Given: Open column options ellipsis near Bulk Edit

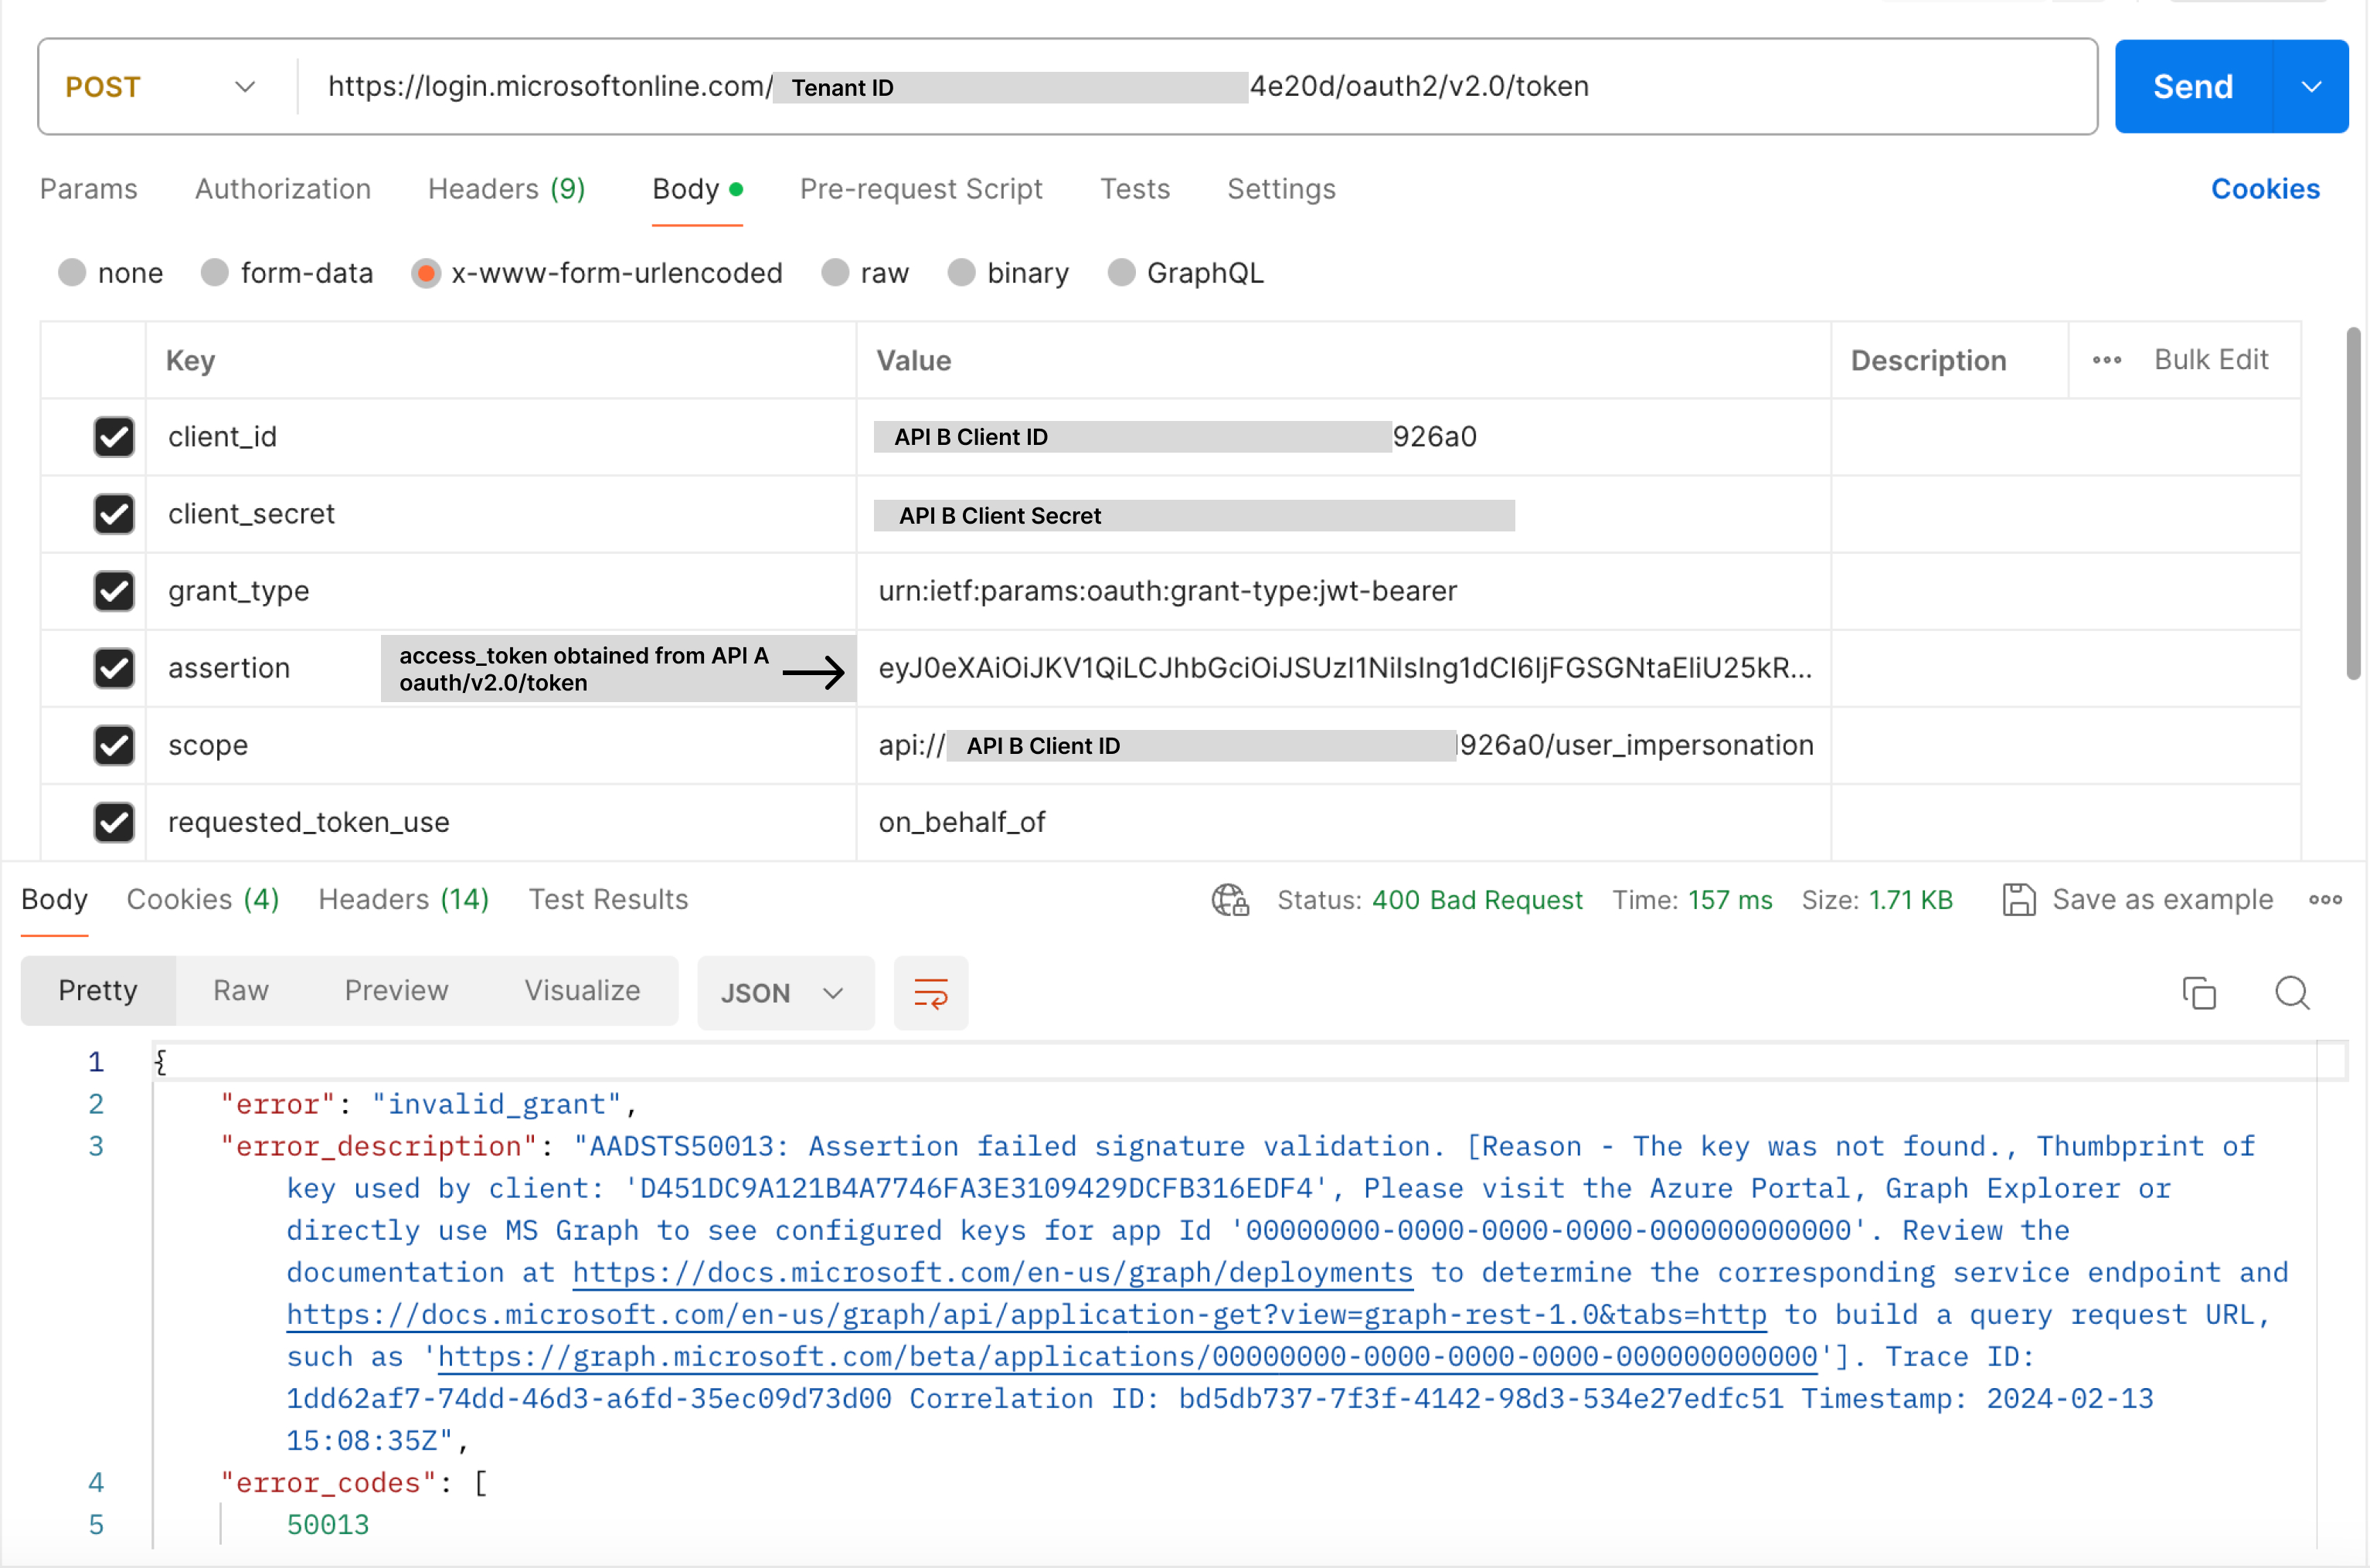Looking at the screenshot, I should coord(2106,360).
